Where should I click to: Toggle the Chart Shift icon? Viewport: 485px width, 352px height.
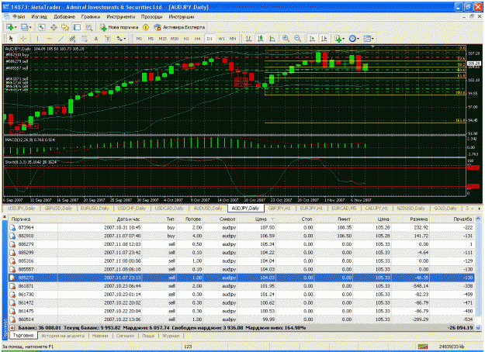tap(324, 39)
